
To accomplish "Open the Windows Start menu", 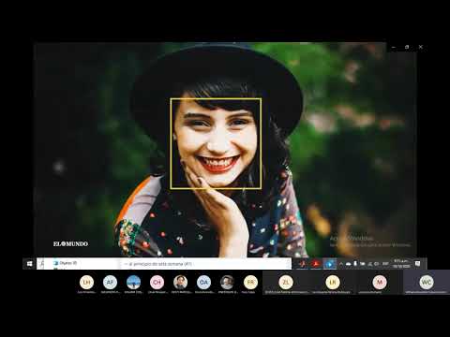I will pos(29,264).
